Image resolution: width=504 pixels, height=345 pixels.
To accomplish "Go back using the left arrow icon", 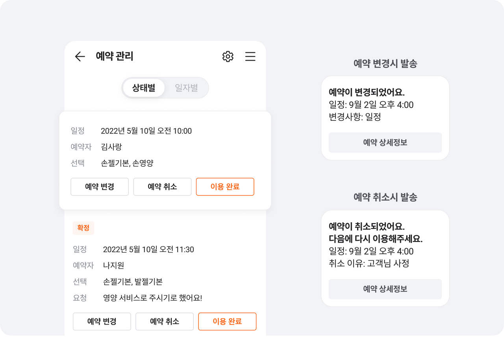I will click(x=80, y=57).
